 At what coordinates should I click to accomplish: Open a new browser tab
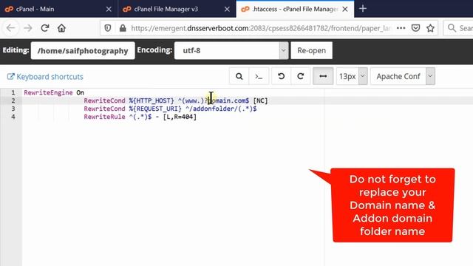pyautogui.click(x=363, y=9)
